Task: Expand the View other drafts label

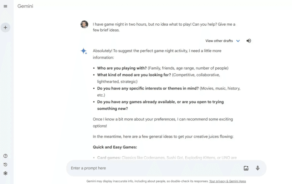Action: click(219, 41)
